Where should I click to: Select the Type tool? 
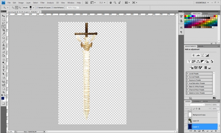[x=3, y=70]
